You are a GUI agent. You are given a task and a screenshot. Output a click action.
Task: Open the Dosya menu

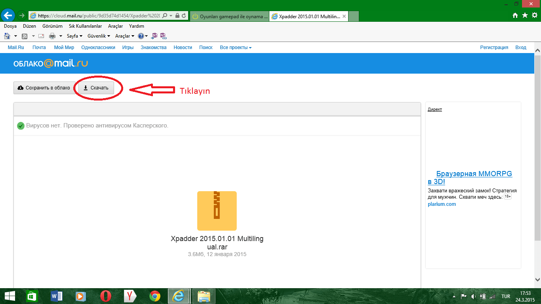pyautogui.click(x=10, y=26)
